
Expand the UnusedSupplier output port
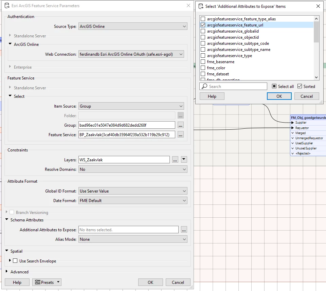pos(292,148)
